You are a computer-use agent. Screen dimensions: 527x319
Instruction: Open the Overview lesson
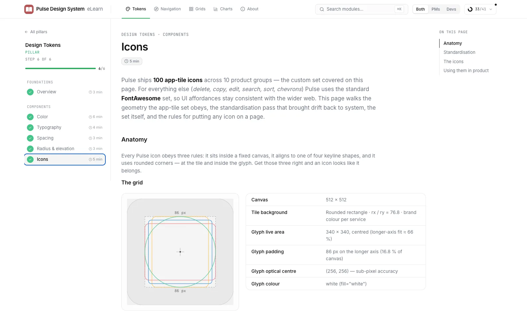[x=65, y=92]
